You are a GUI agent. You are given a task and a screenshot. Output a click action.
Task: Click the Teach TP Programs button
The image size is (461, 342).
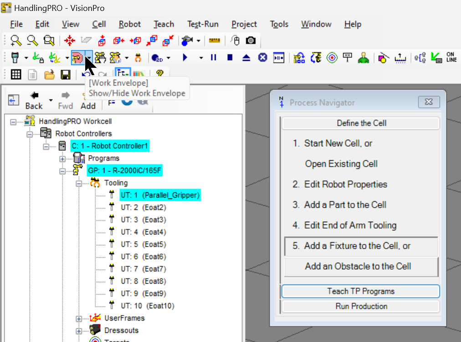[361, 291]
